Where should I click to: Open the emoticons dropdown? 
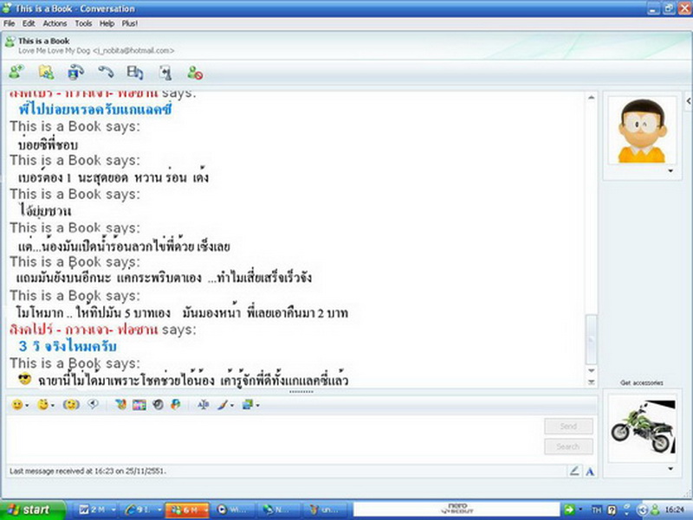pos(27,405)
